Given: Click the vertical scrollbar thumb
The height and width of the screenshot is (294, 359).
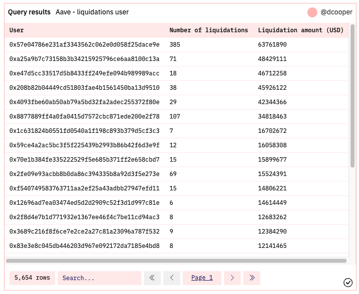Looking at the screenshot, I should click(353, 96).
